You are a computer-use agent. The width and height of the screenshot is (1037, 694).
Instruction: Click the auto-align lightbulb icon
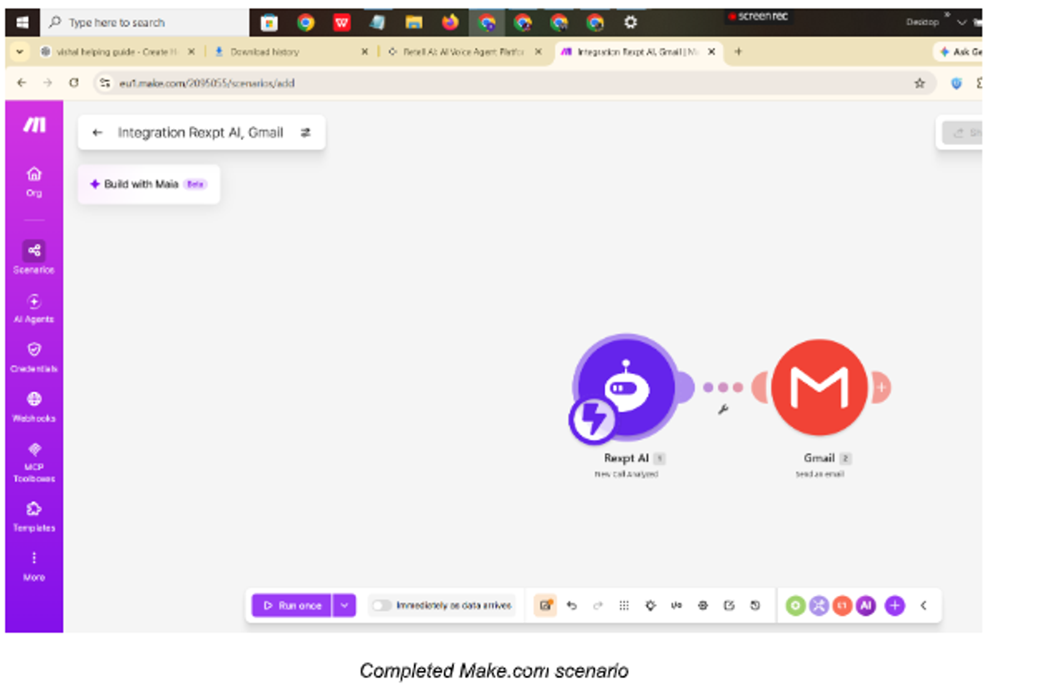[650, 605]
